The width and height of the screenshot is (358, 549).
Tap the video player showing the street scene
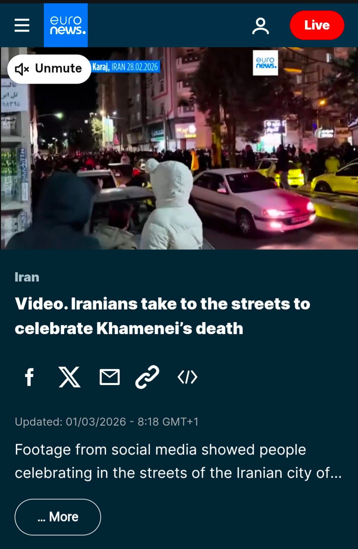coord(179,148)
